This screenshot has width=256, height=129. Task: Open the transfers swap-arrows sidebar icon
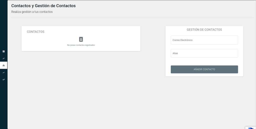3,58
